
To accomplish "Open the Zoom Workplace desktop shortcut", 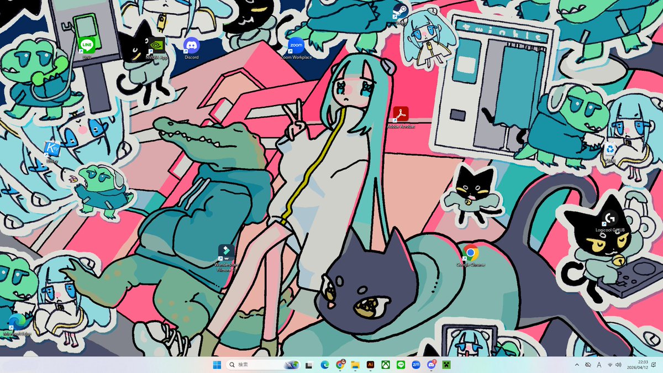I will 296,48.
